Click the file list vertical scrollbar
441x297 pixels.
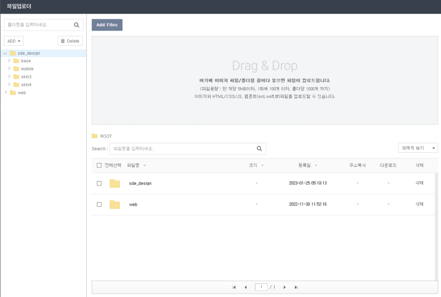tap(436, 227)
